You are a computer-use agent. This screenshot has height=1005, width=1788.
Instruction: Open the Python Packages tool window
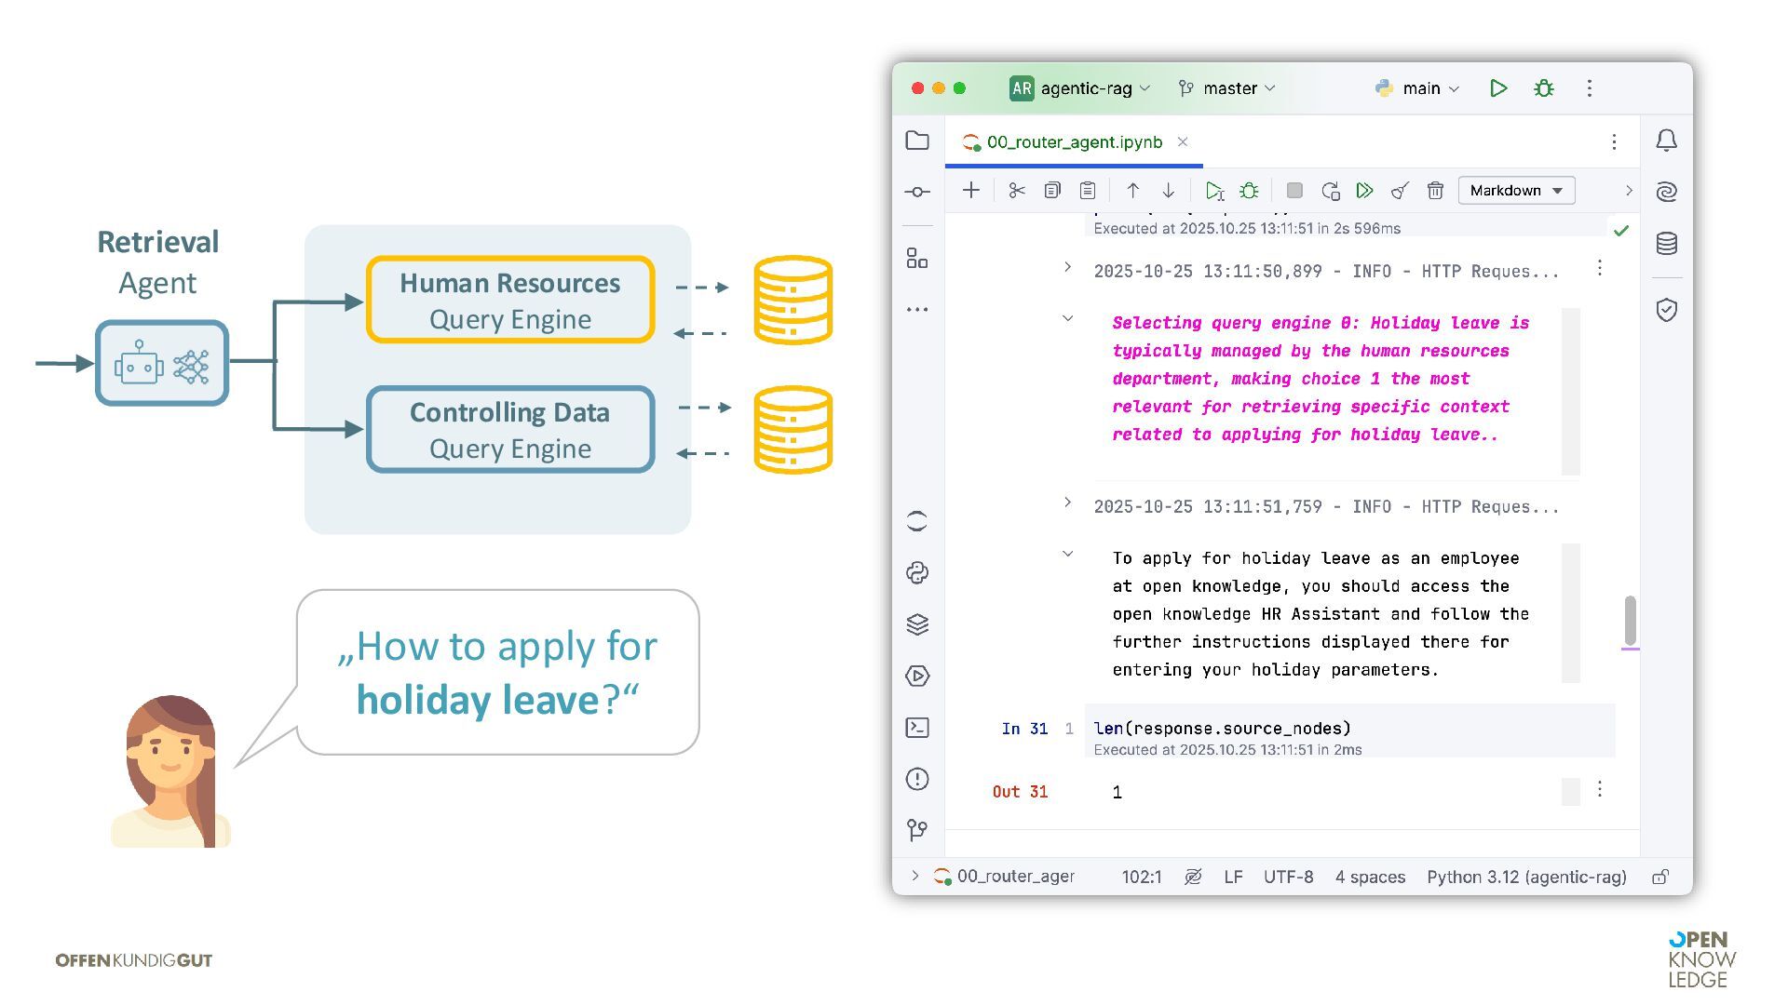coord(917,624)
